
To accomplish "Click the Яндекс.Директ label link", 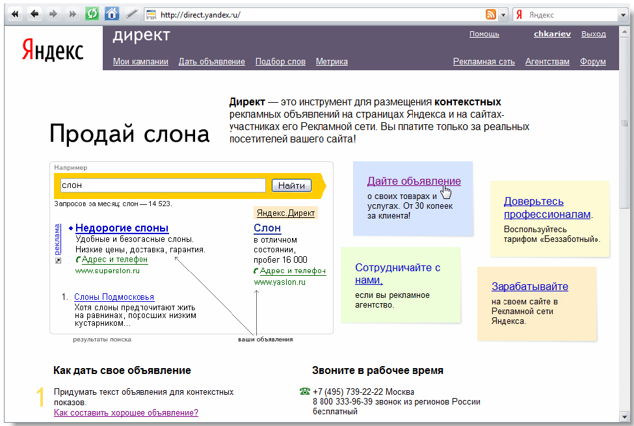I will [285, 213].
